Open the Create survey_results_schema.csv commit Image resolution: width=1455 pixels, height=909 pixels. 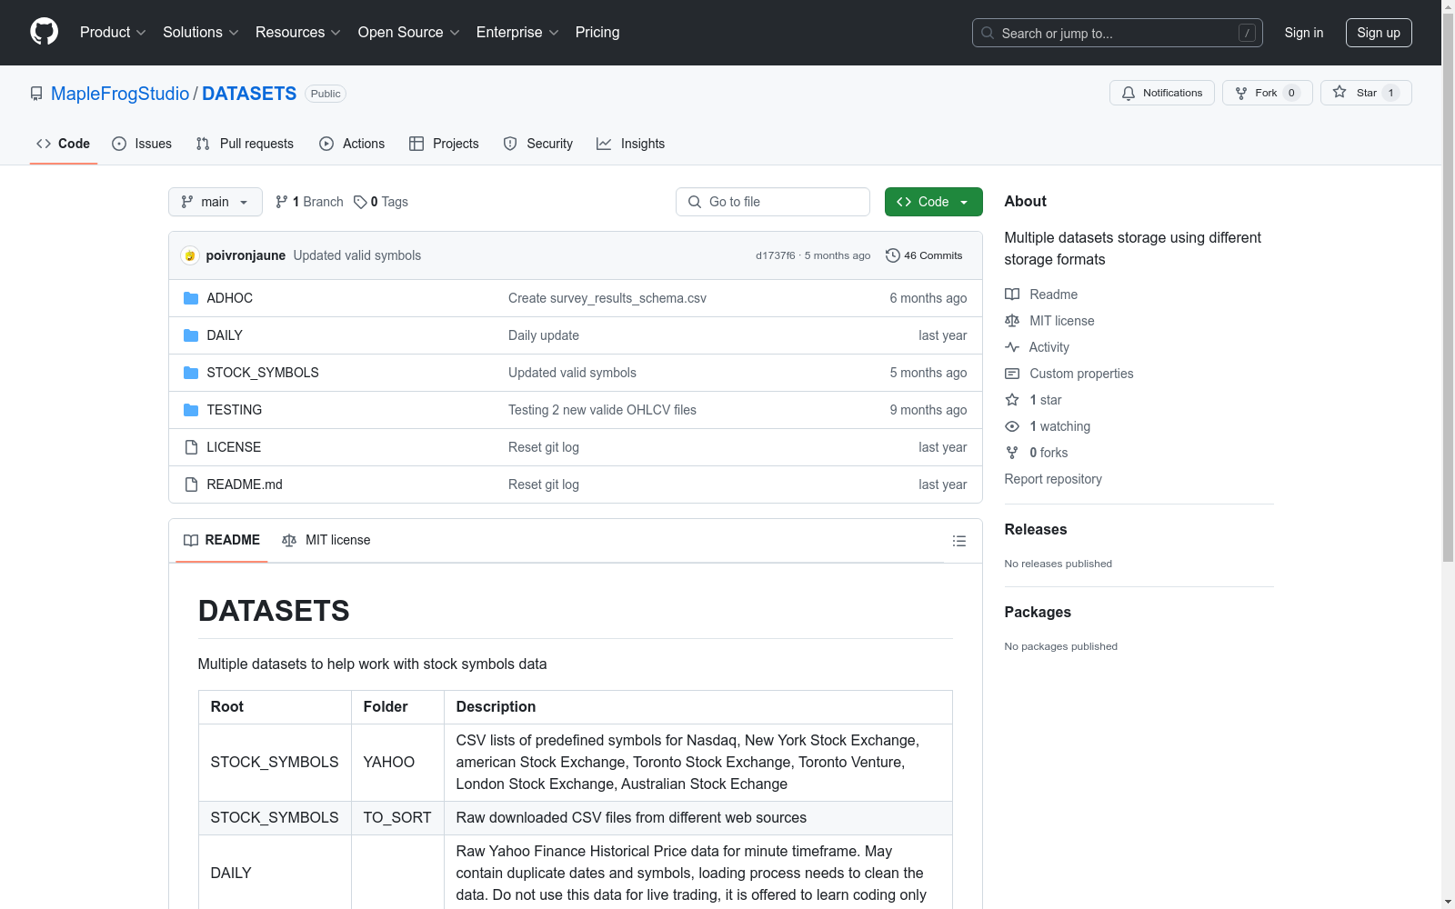click(x=607, y=298)
